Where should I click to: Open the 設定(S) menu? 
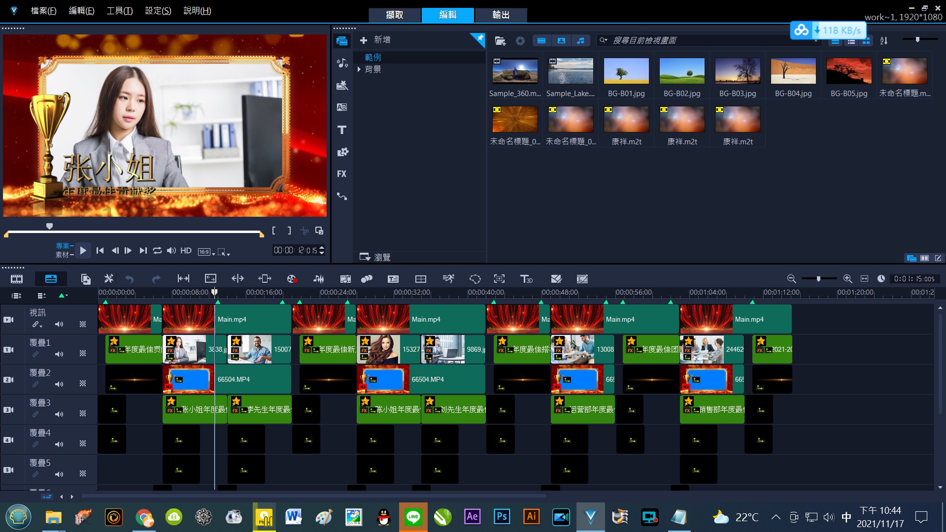(158, 11)
